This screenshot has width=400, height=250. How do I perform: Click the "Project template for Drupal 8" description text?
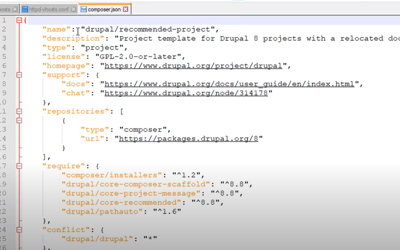click(189, 38)
